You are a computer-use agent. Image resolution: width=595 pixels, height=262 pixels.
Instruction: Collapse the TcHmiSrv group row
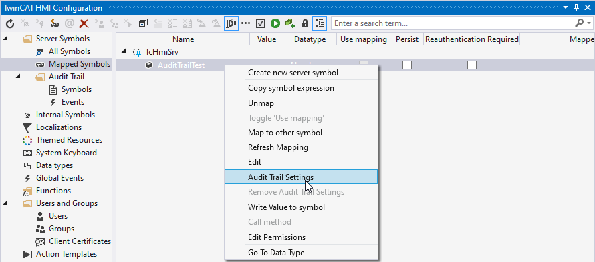123,51
